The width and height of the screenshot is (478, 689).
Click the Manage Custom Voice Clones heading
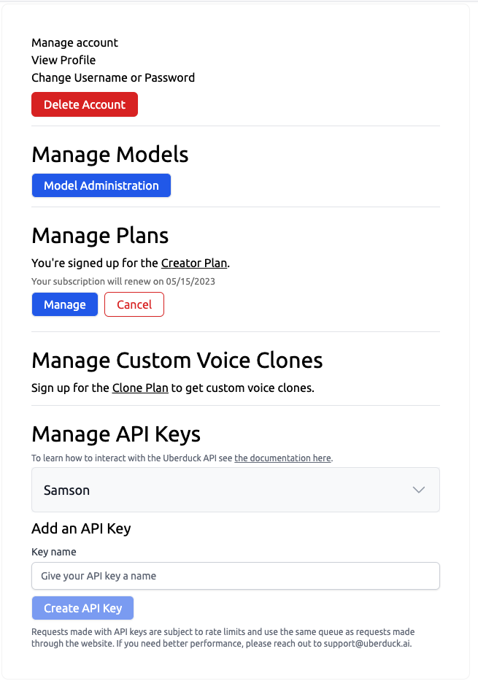(176, 360)
